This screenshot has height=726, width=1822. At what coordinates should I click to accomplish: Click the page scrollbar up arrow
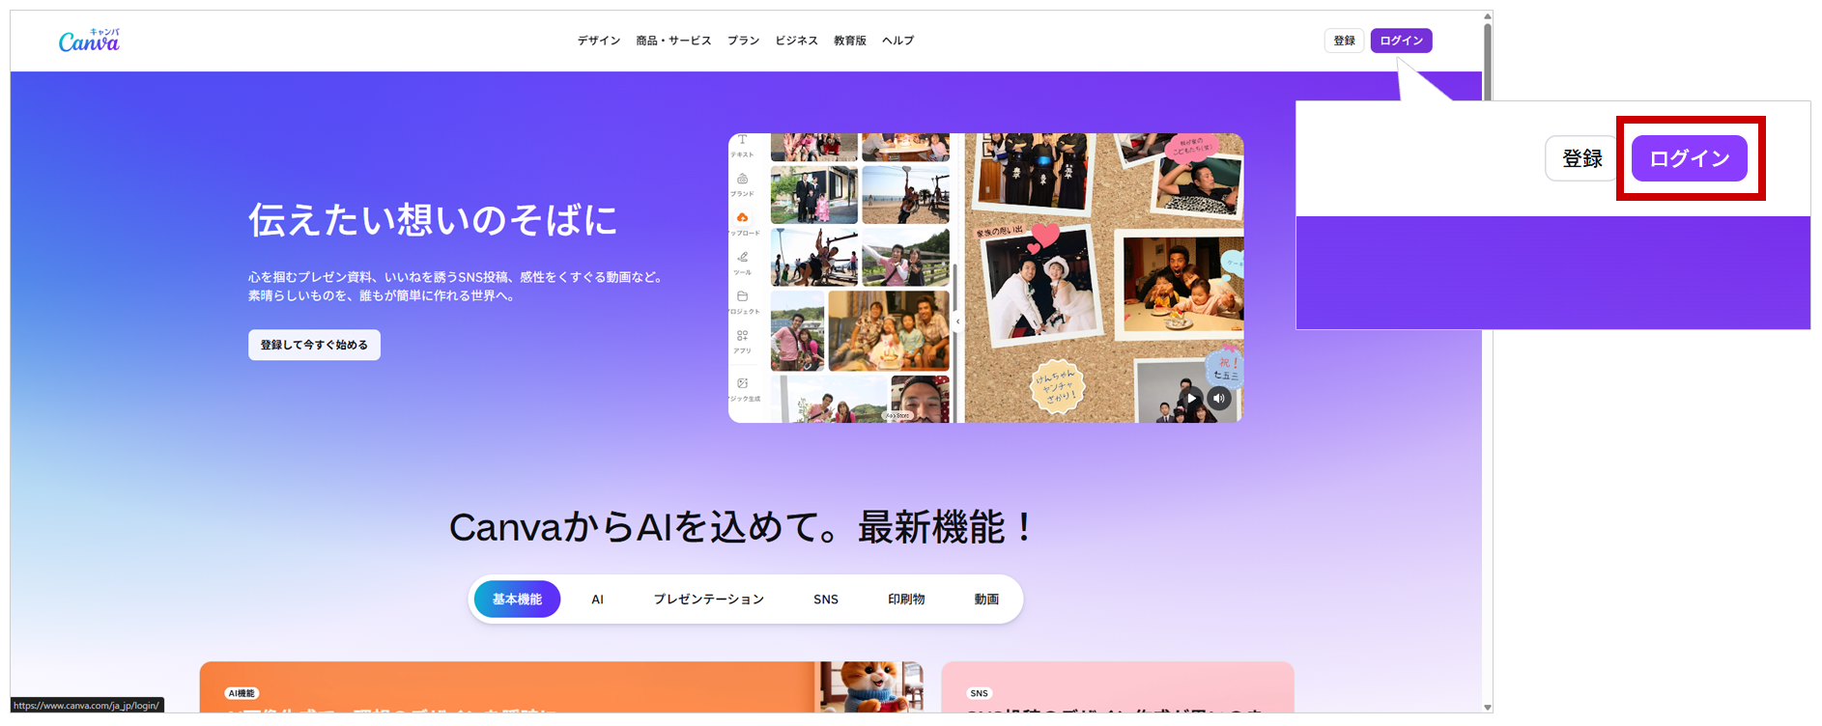click(1488, 16)
